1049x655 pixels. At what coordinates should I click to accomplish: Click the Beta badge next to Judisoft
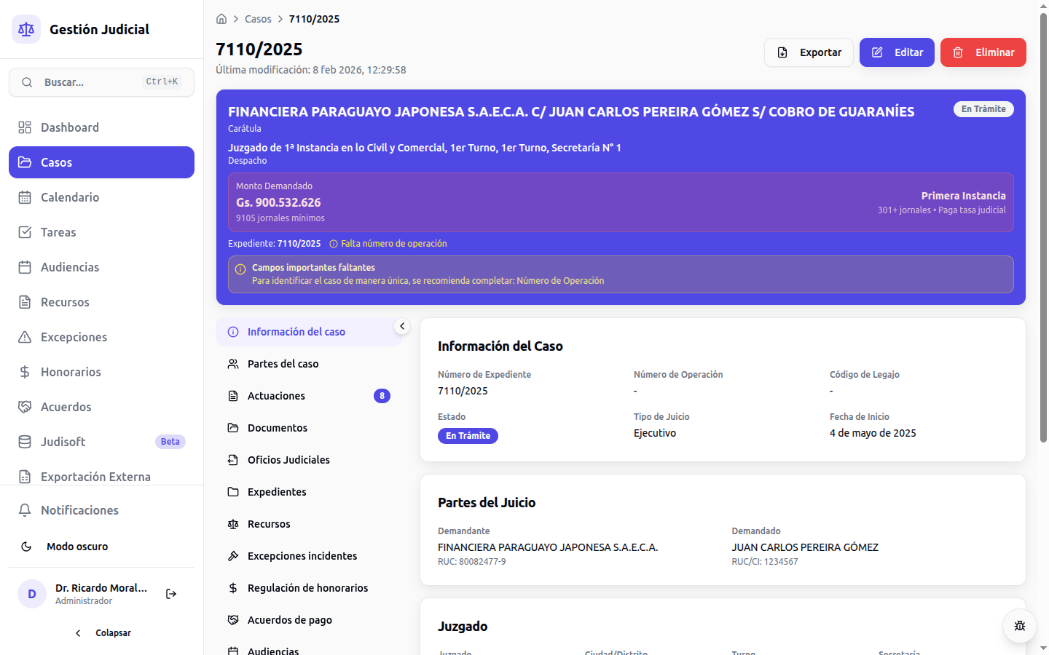click(x=170, y=442)
